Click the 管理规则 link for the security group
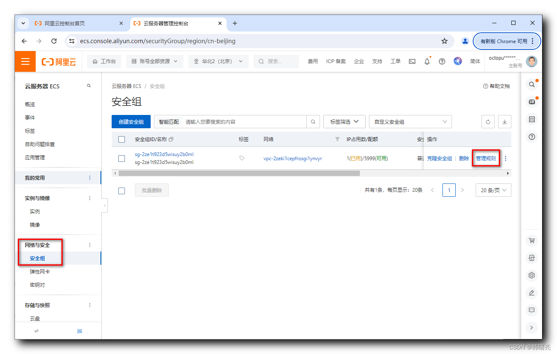Viewport: 557px width, 354px height. 486,158
